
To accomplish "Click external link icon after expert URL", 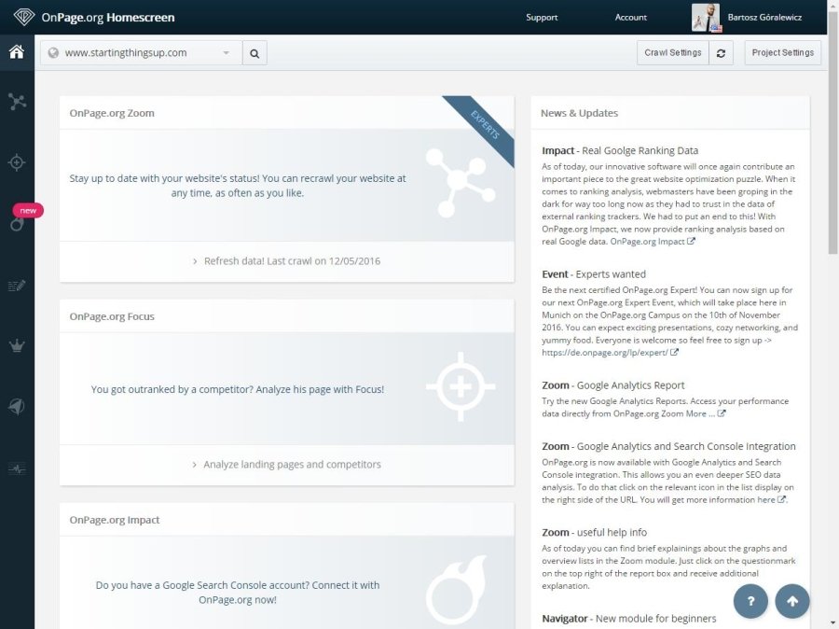I will (x=674, y=352).
